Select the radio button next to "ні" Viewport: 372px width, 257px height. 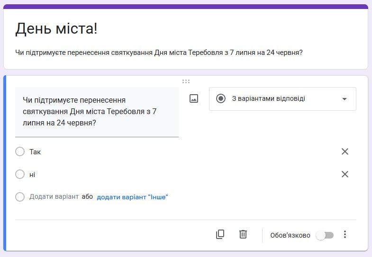[x=20, y=174]
